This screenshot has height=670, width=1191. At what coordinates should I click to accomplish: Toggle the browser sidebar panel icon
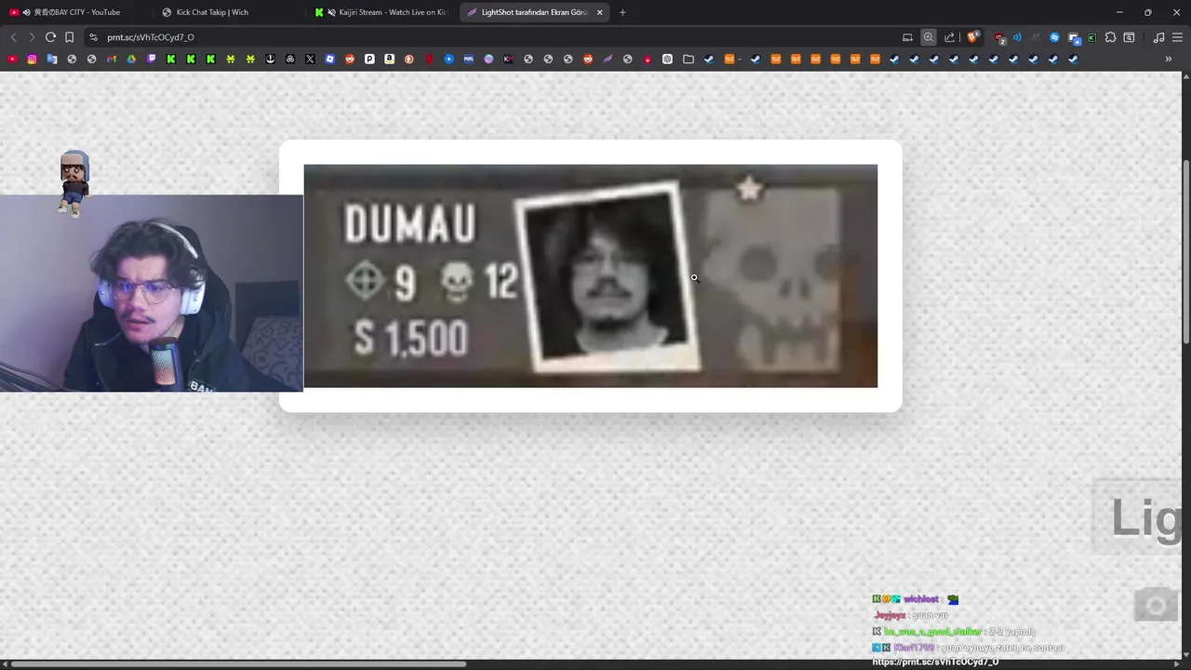[x=1129, y=37]
